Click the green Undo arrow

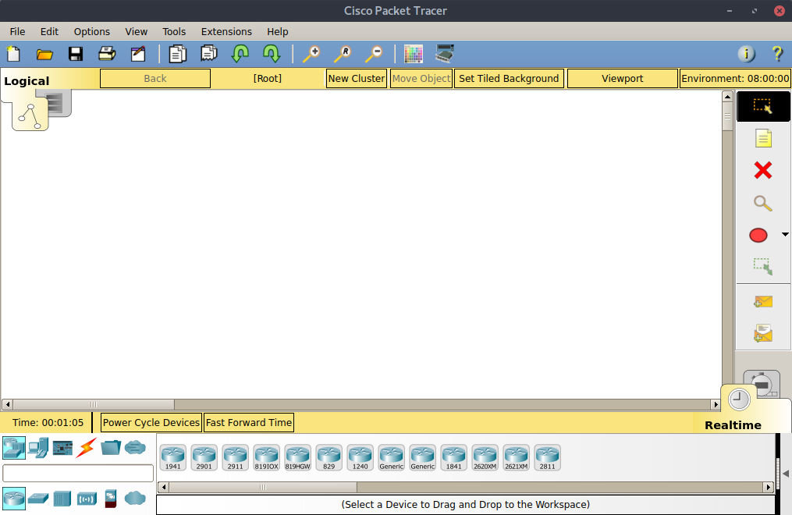(x=240, y=54)
